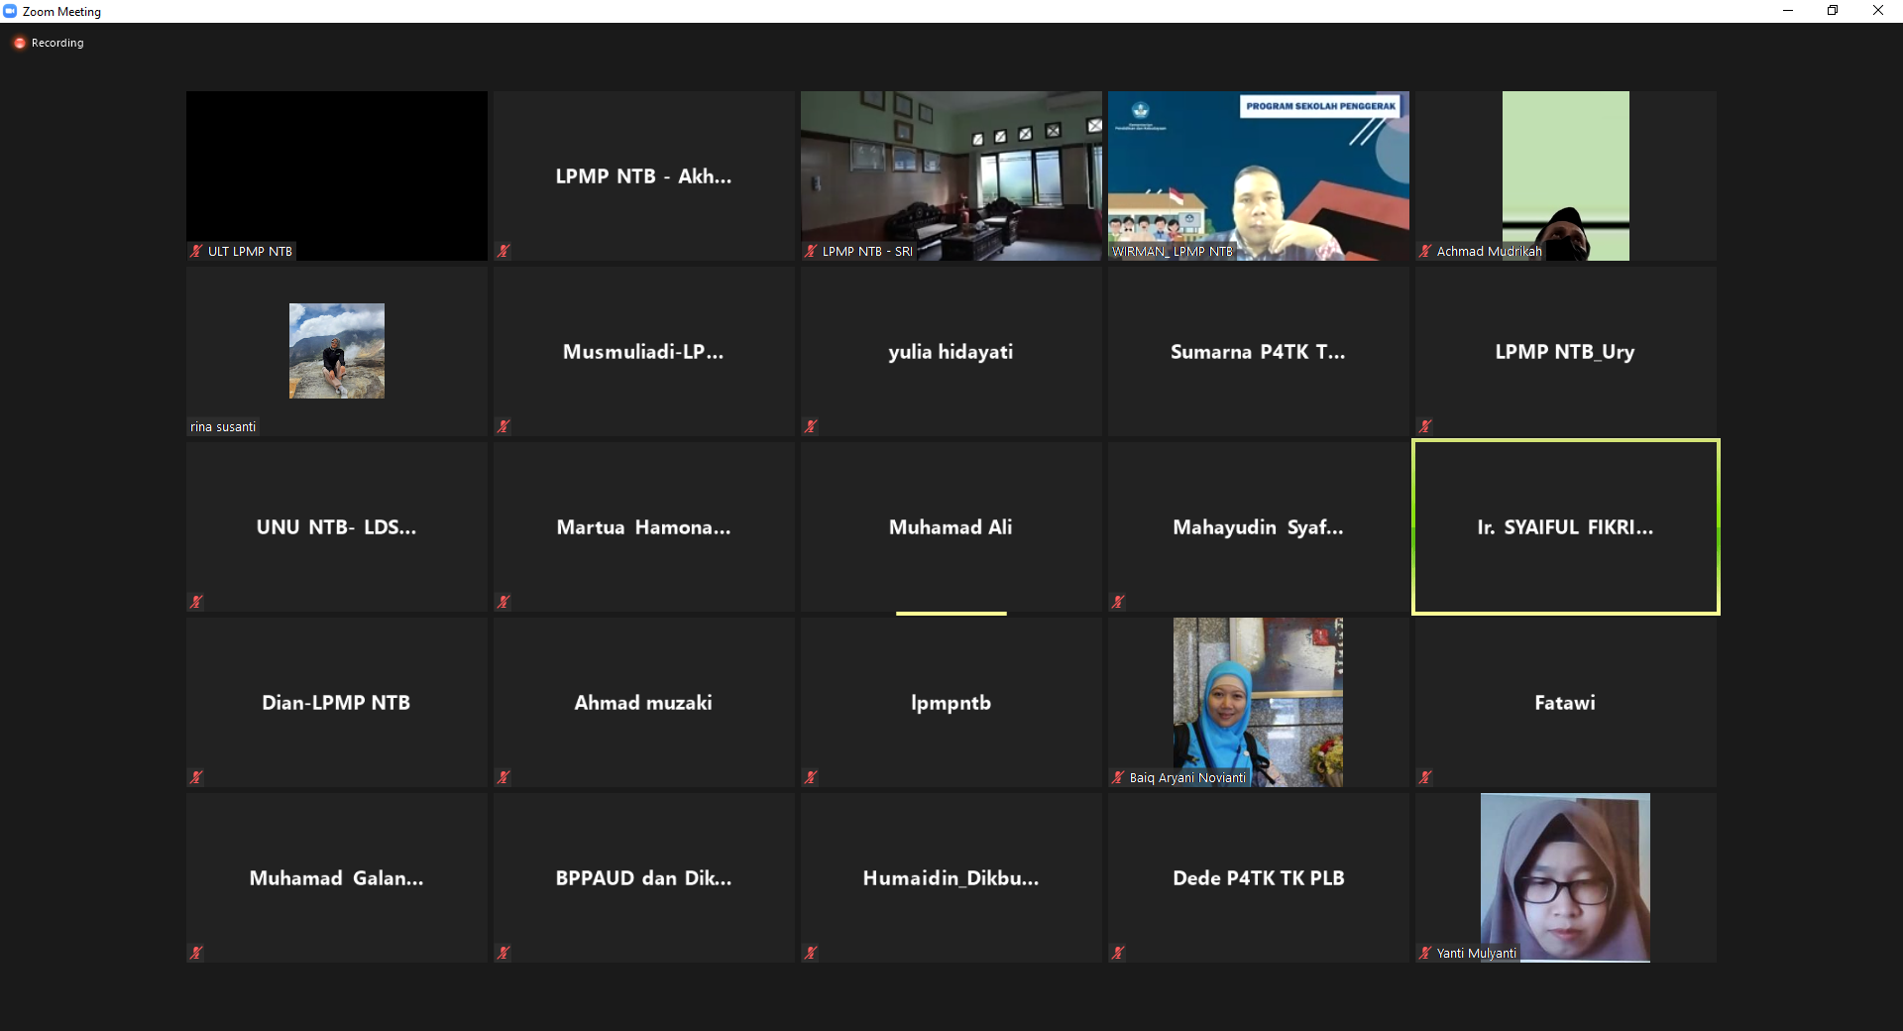Select the Muhamad Ali participant tile
The width and height of the screenshot is (1903, 1031).
pos(951,526)
